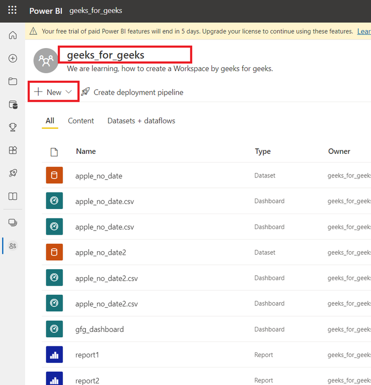
Task: Click the Report type cell for report1
Action: point(264,355)
